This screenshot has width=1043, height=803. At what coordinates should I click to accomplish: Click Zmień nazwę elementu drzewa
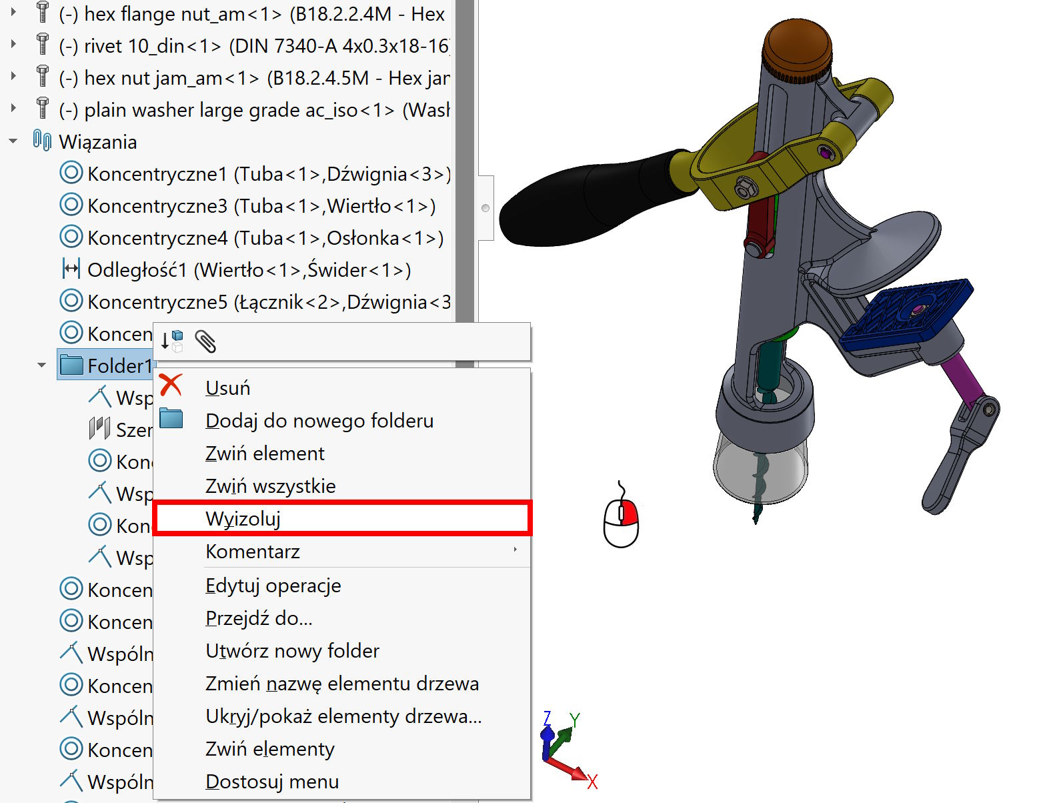[342, 684]
